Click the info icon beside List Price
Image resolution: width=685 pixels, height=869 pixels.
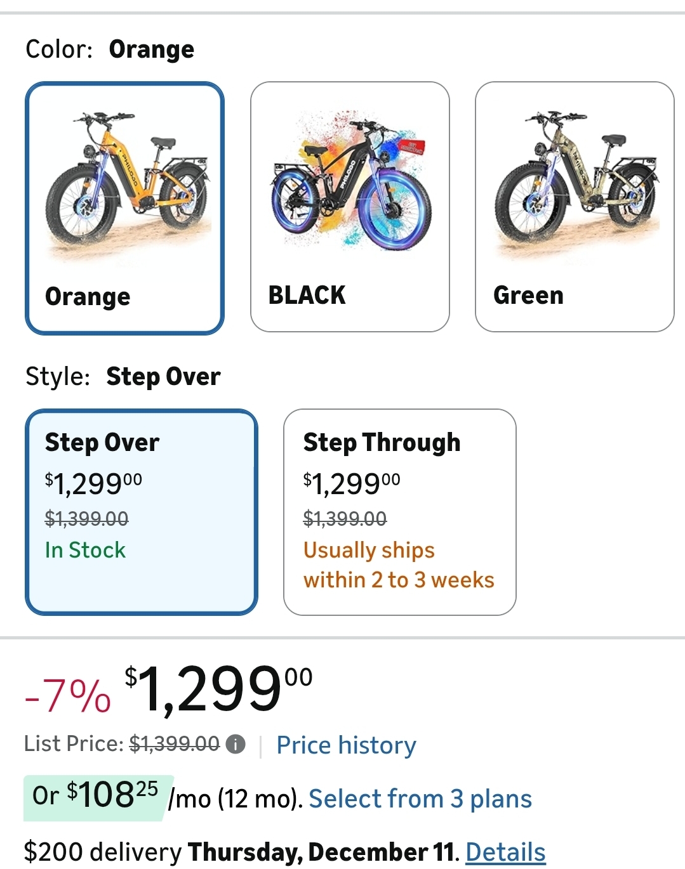(x=236, y=744)
